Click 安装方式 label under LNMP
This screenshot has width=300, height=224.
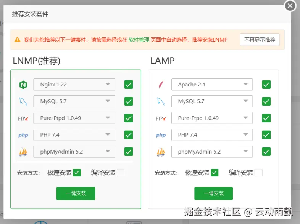(x=29, y=173)
